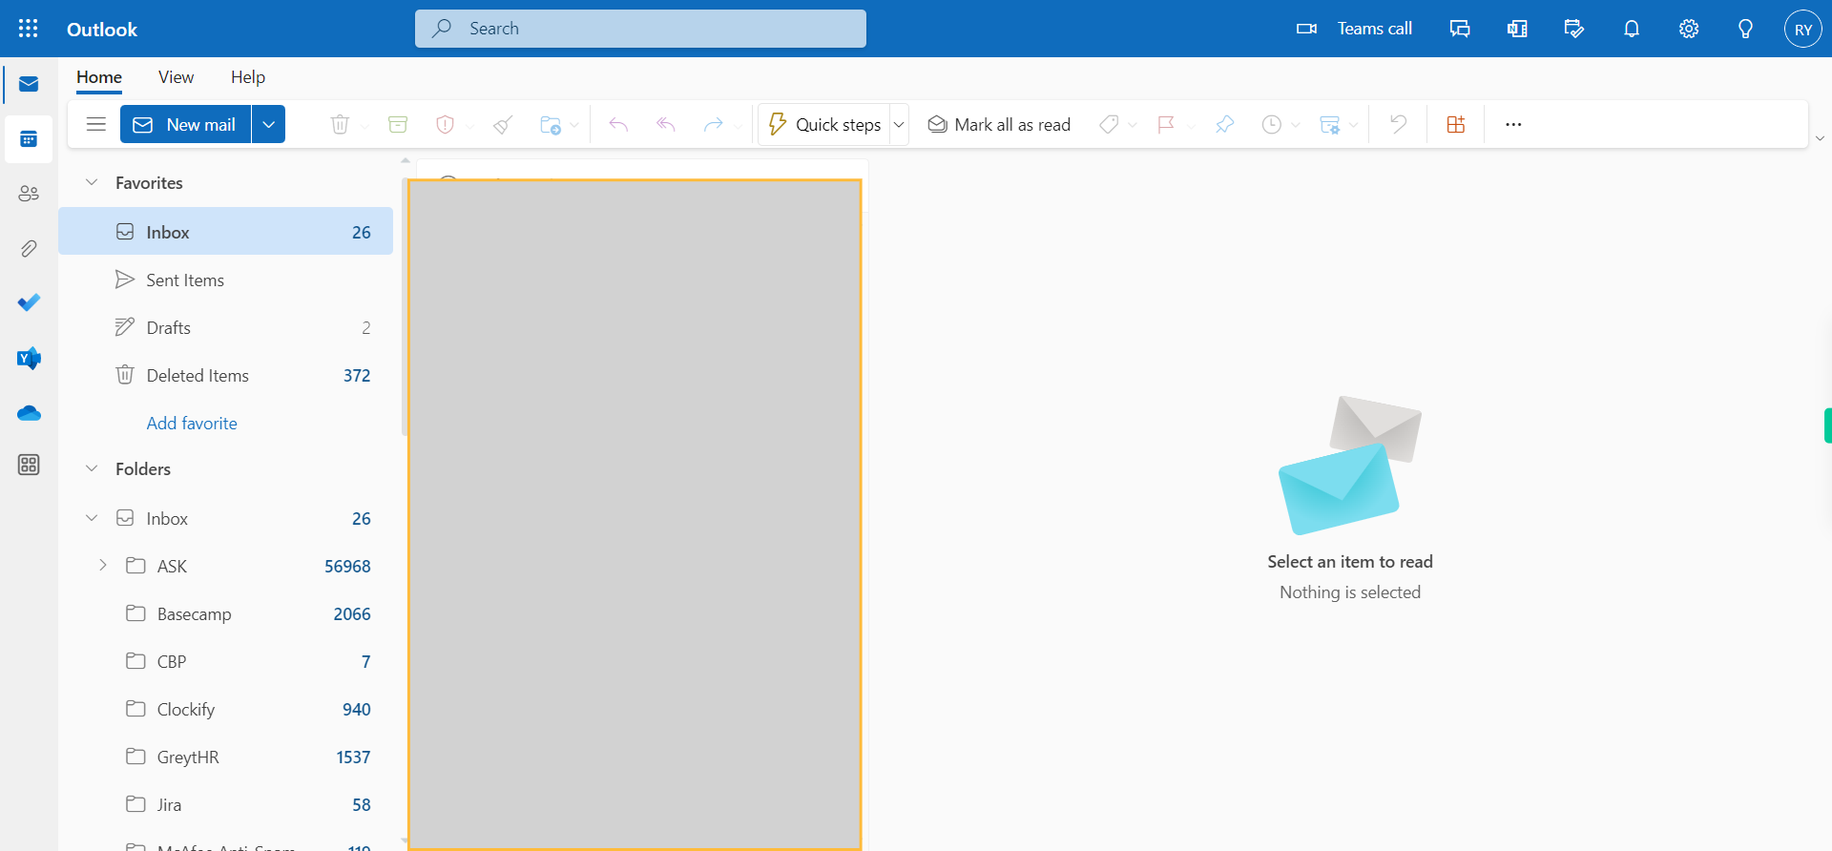Open the OneDrive cloud app
Image resolution: width=1832 pixels, height=851 pixels.
coord(29,413)
